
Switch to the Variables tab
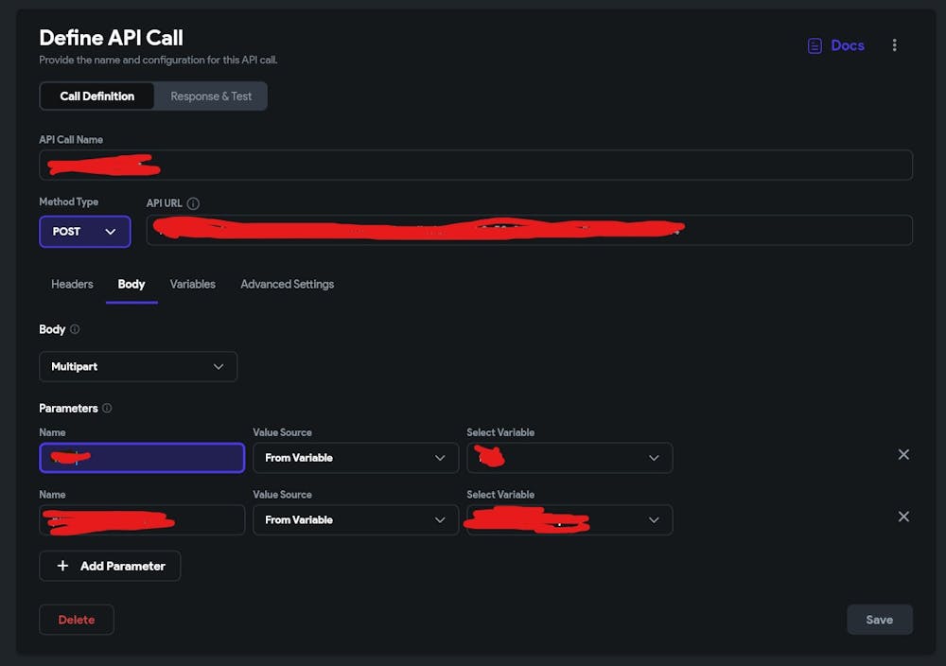tap(192, 284)
